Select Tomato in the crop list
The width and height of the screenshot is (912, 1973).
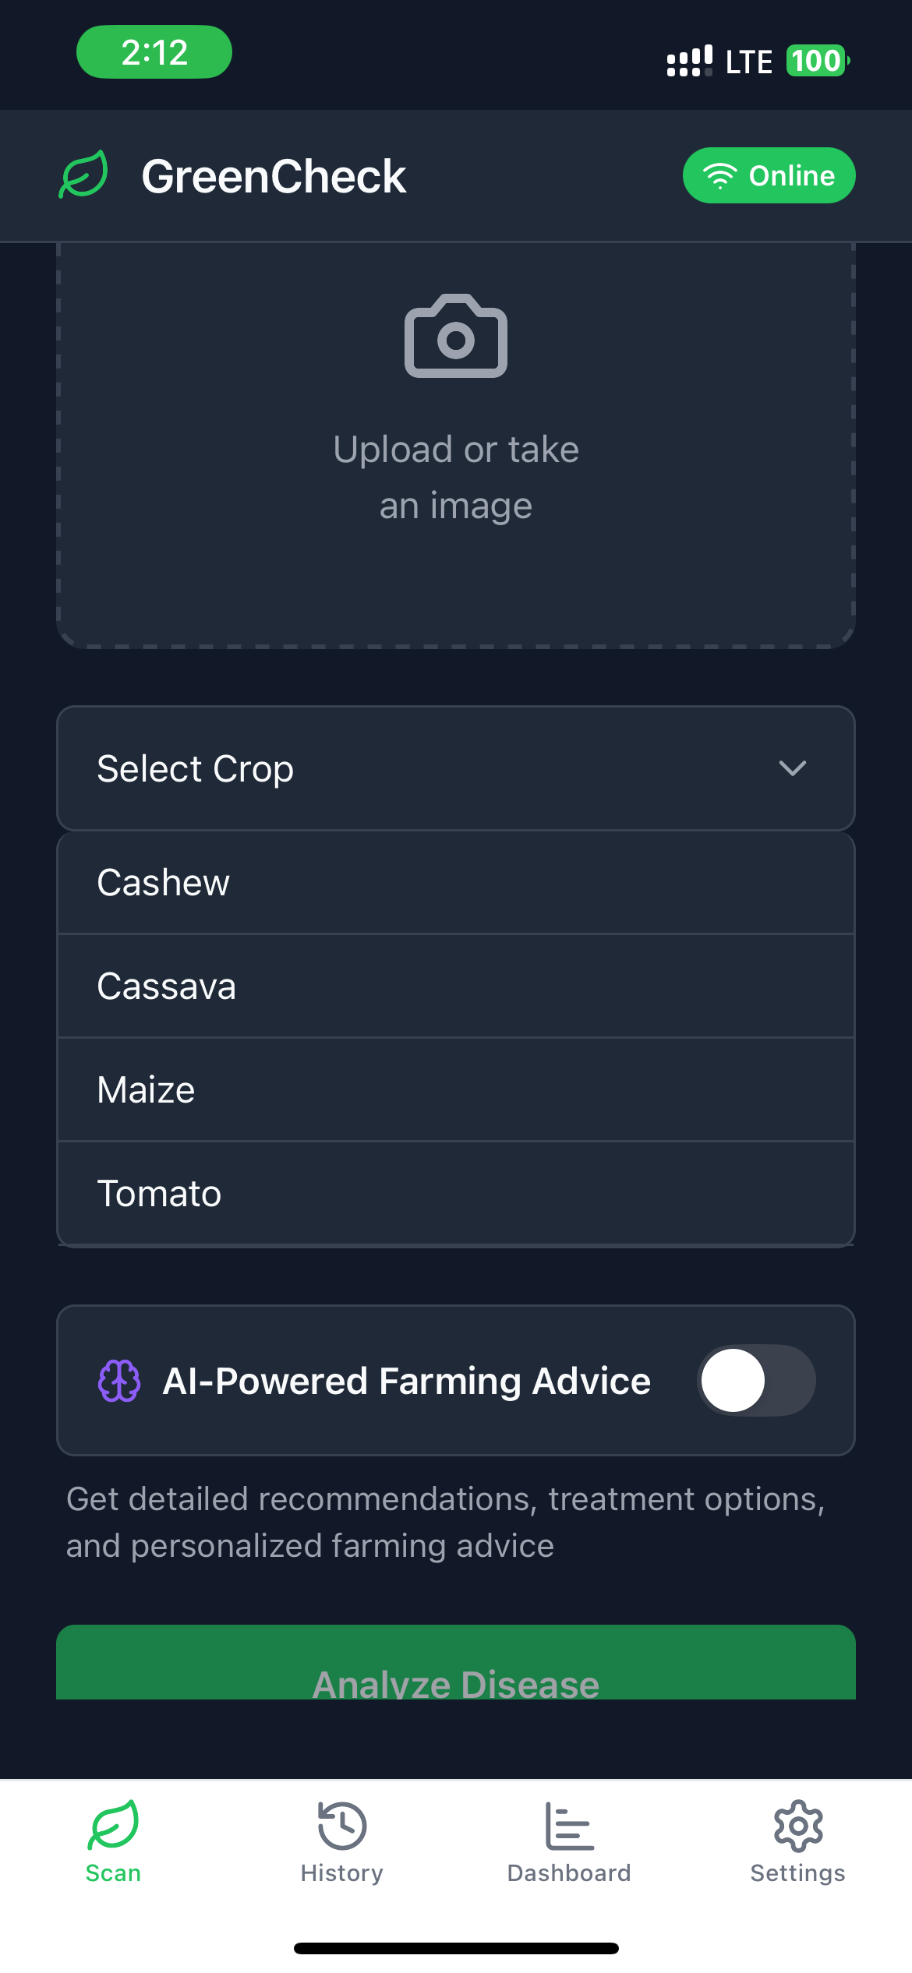point(455,1194)
